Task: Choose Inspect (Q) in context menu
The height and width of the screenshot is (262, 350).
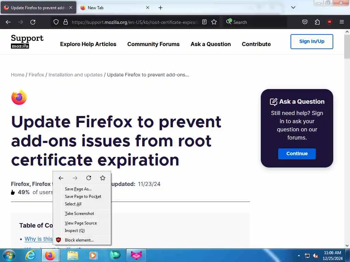Action: point(82,231)
